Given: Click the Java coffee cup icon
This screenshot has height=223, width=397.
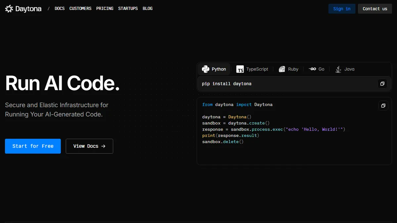Looking at the screenshot, I should click(338, 69).
